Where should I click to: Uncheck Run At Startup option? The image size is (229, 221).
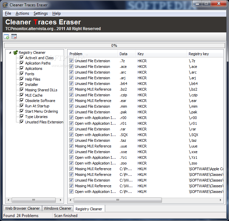(x=22, y=106)
